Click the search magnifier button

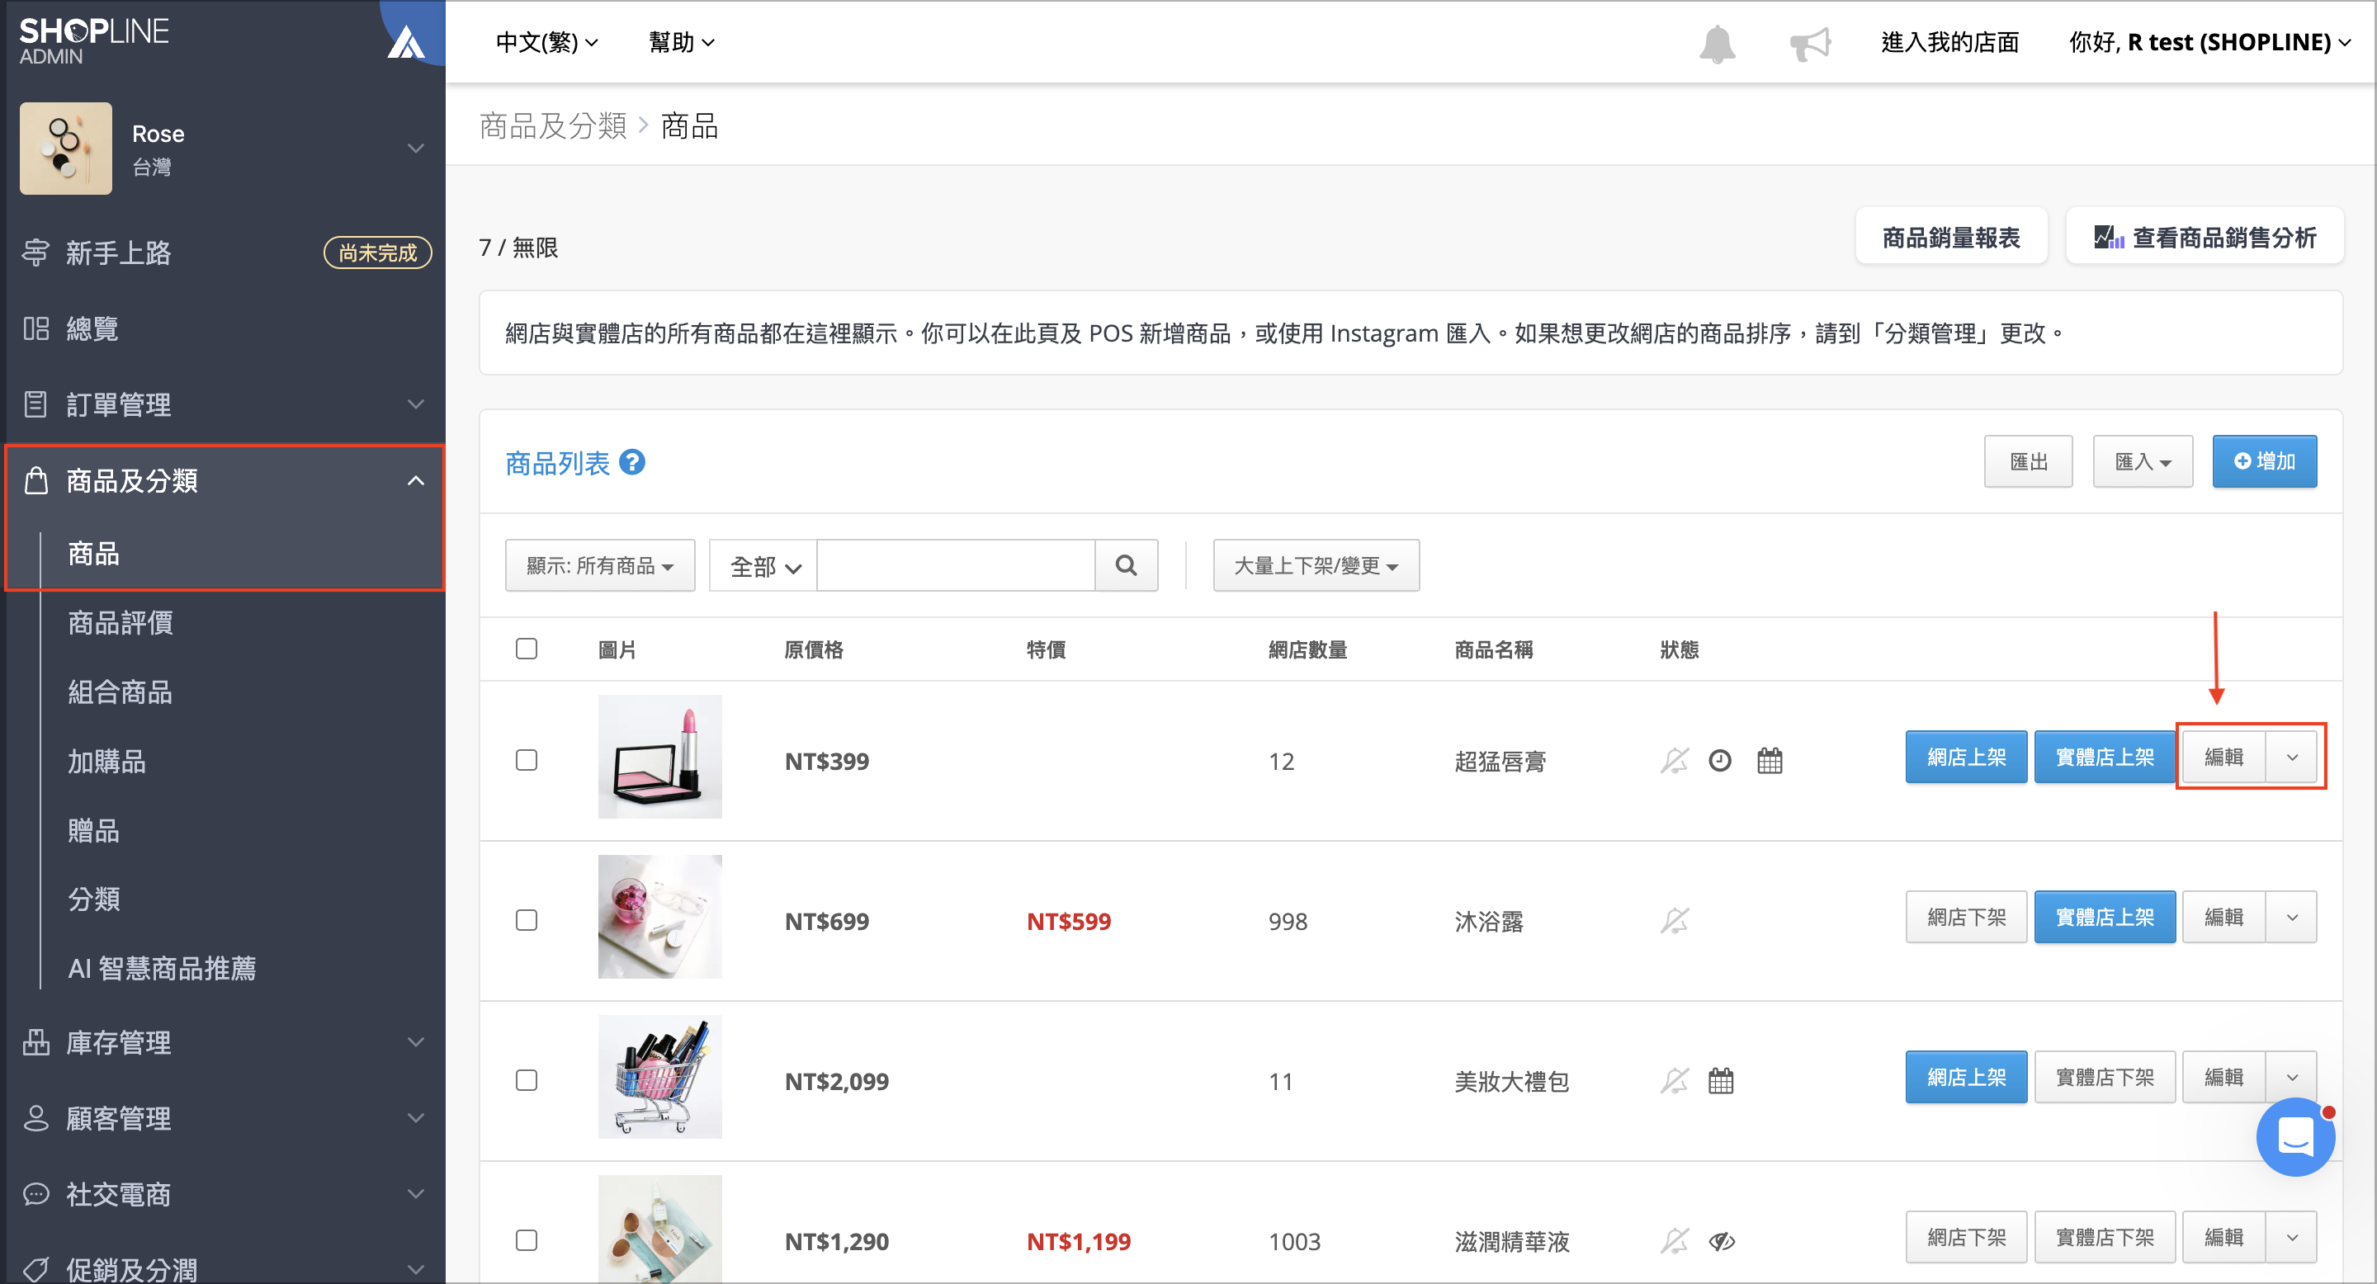click(x=1126, y=565)
